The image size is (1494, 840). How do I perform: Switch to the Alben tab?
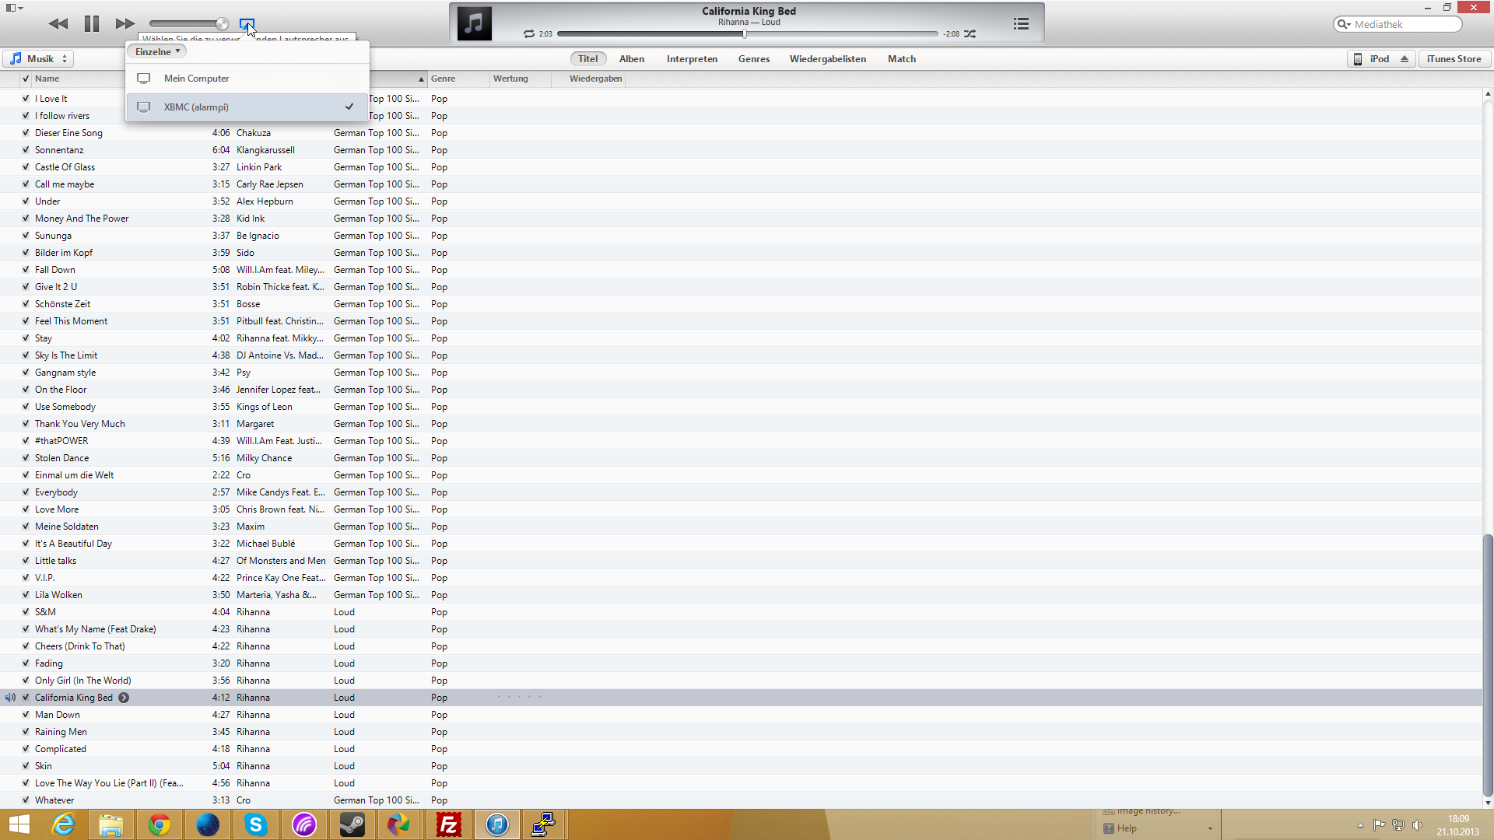[x=631, y=59]
